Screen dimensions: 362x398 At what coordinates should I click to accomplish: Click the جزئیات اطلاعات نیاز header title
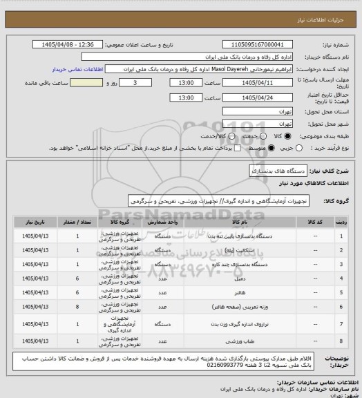pos(321,20)
